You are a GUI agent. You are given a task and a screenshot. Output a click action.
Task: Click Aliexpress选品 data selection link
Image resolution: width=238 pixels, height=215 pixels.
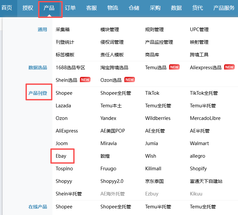click(206, 68)
